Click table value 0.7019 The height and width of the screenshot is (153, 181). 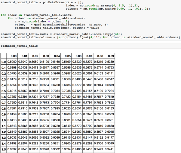coord(44,91)
